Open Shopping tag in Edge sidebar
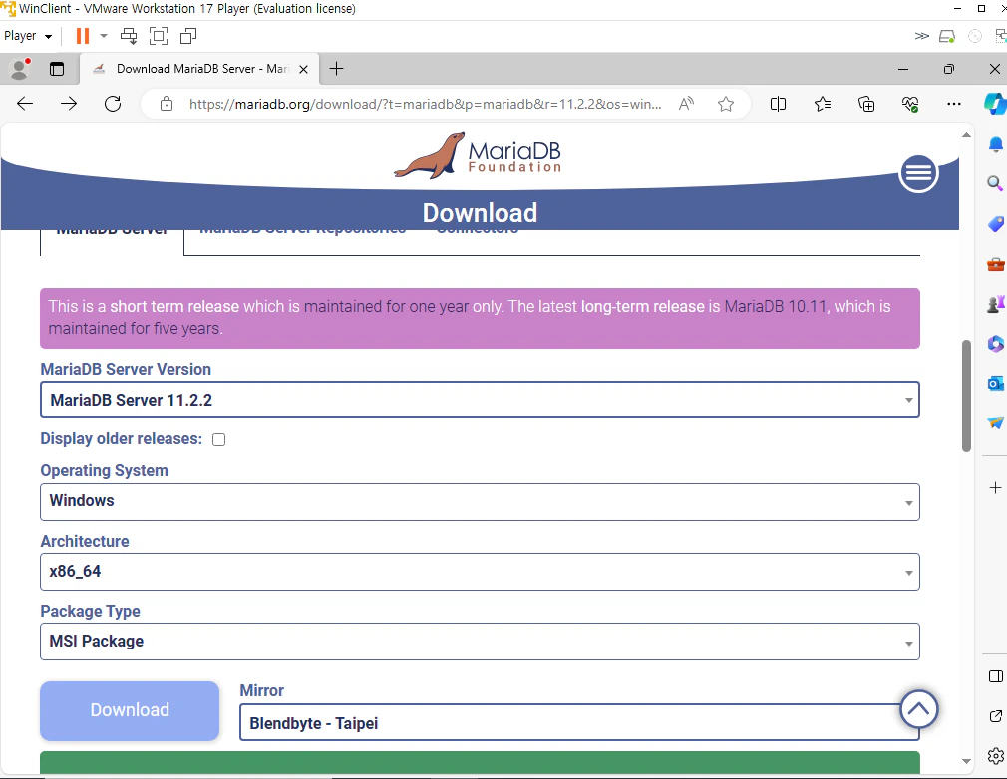This screenshot has height=779, width=1007. pyautogui.click(x=995, y=223)
